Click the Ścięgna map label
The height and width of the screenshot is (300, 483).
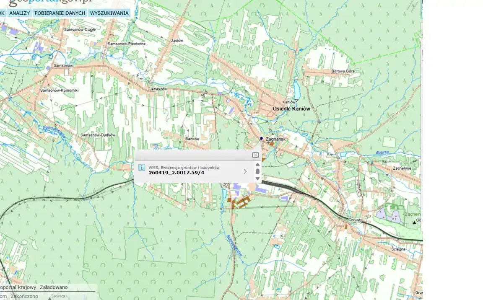398,249
